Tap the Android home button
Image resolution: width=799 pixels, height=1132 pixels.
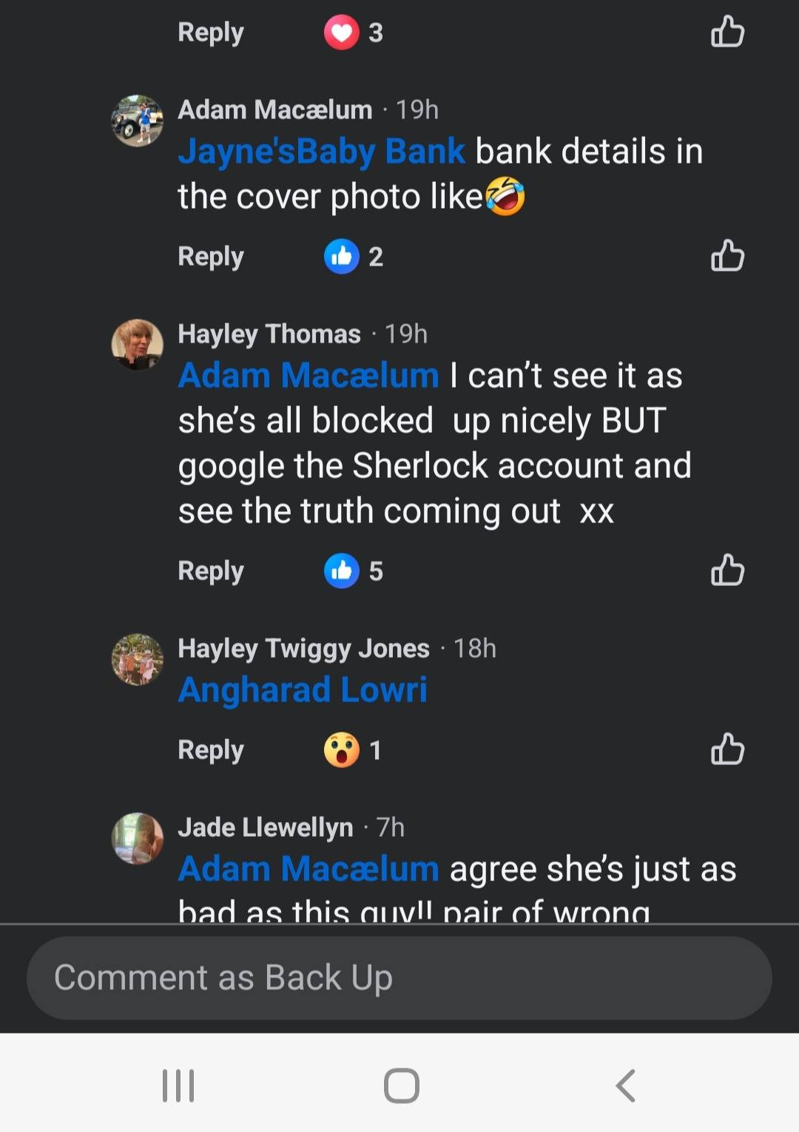[402, 1085]
